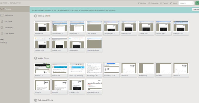Open iPhone 6 Plus preview

tap(77, 87)
